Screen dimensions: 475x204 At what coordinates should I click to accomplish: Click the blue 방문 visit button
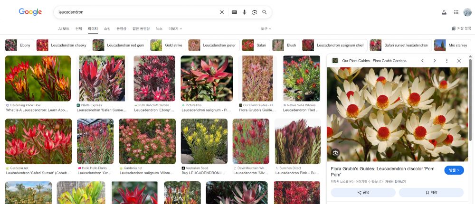coord(454,170)
